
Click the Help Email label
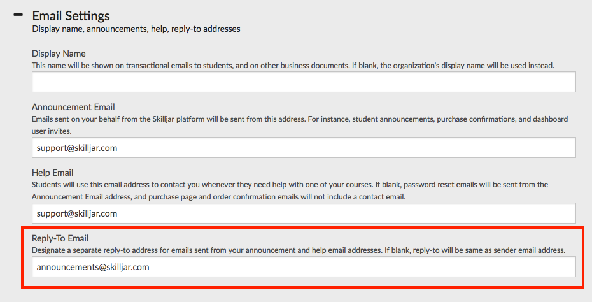pyautogui.click(x=53, y=173)
